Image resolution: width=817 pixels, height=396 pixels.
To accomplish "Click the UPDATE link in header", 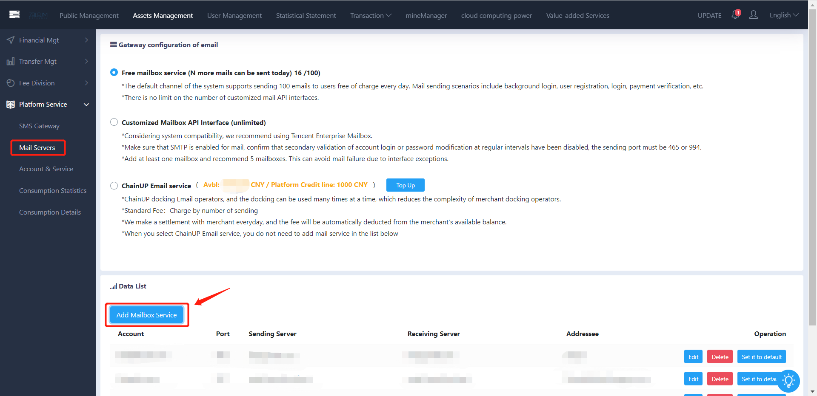I will (x=709, y=15).
